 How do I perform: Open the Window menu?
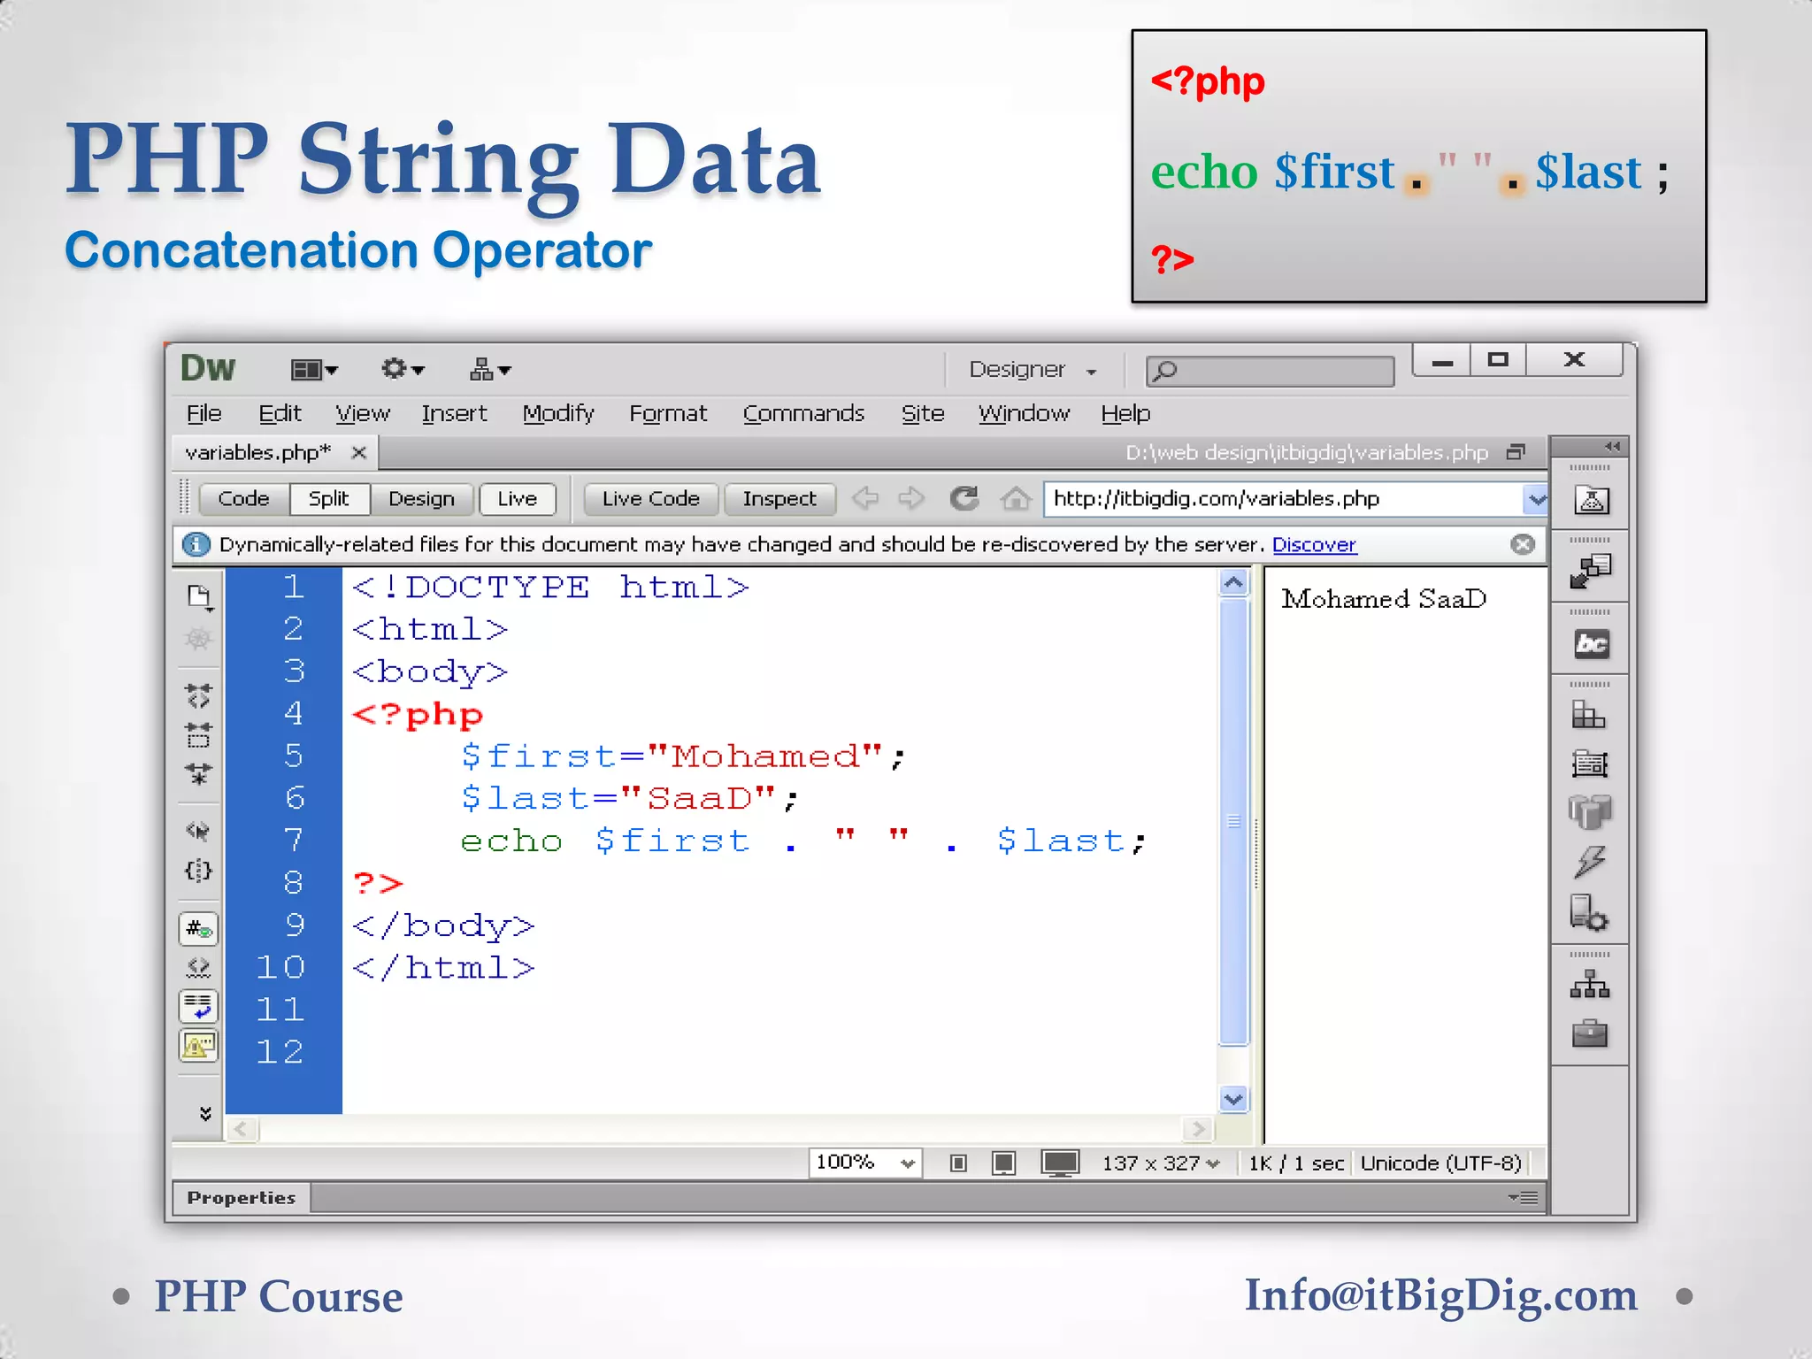coord(1024,413)
